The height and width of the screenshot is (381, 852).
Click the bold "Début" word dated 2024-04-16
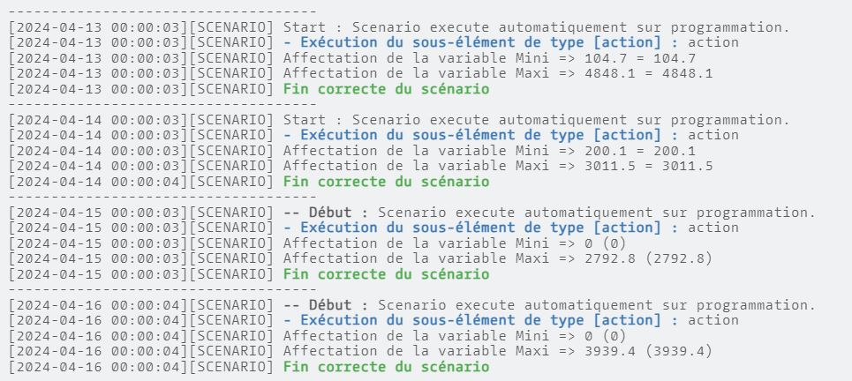point(330,305)
